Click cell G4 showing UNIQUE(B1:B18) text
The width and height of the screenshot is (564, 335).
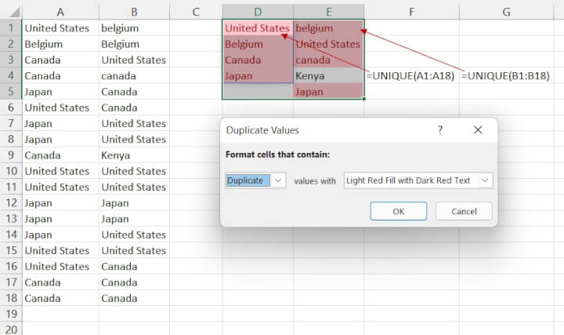(x=506, y=76)
